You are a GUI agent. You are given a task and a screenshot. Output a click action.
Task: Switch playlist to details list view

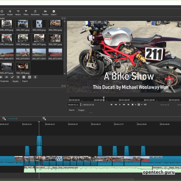18,77
